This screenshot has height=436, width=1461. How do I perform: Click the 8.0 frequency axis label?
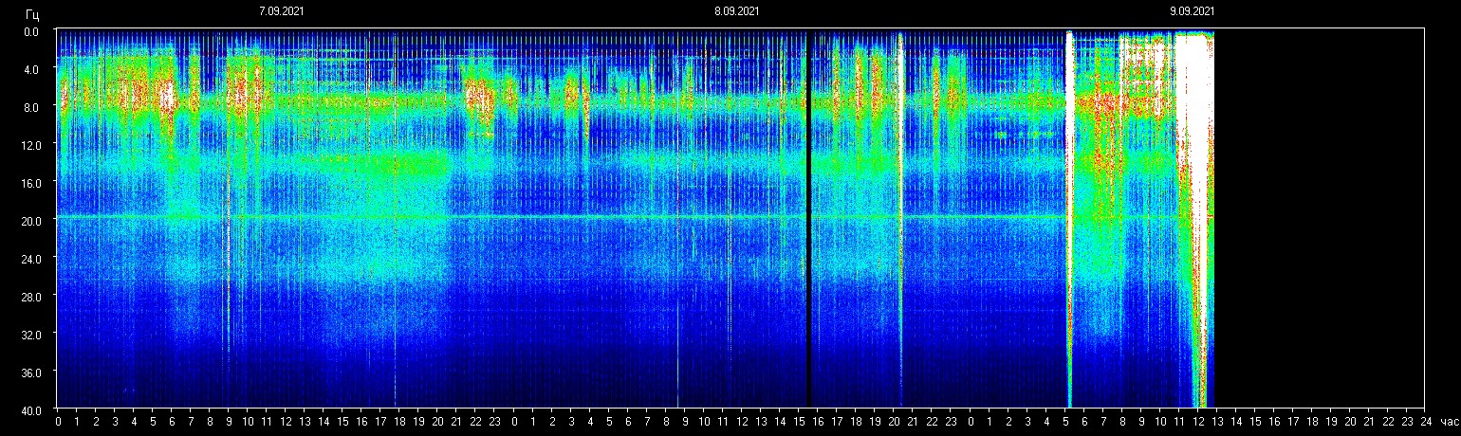tap(31, 107)
